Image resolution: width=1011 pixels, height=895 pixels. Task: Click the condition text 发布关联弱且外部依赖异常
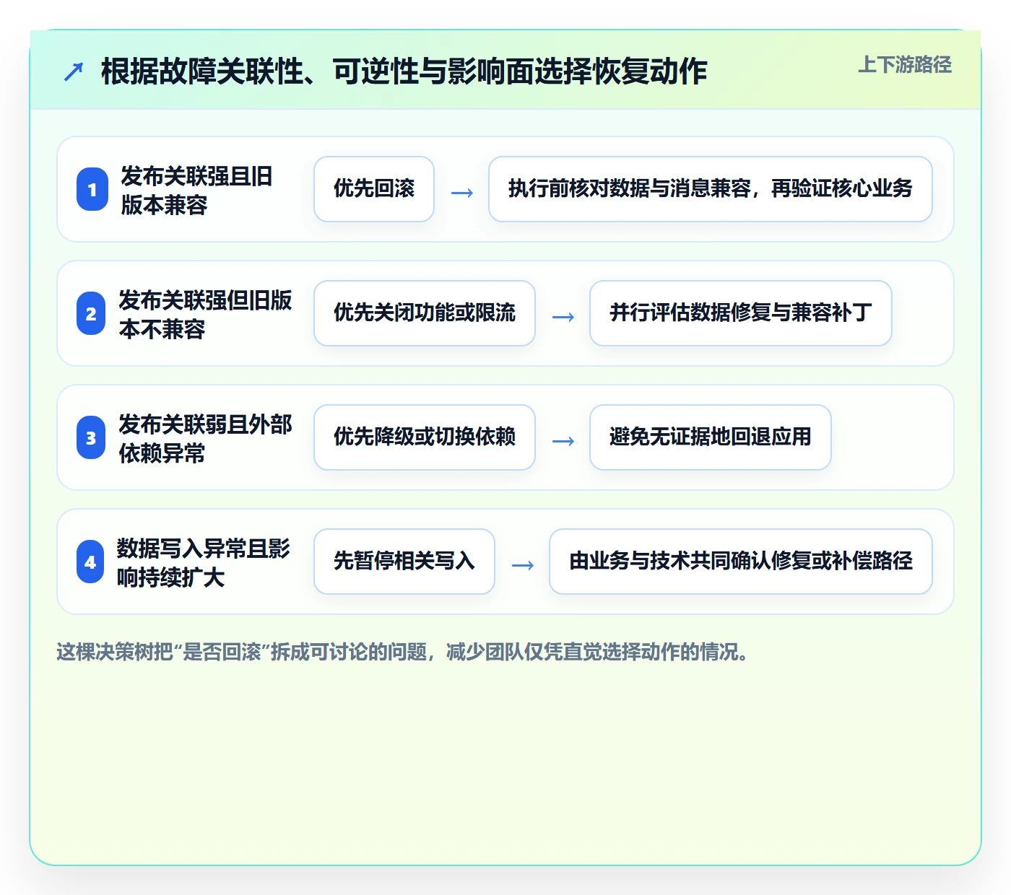click(x=205, y=438)
